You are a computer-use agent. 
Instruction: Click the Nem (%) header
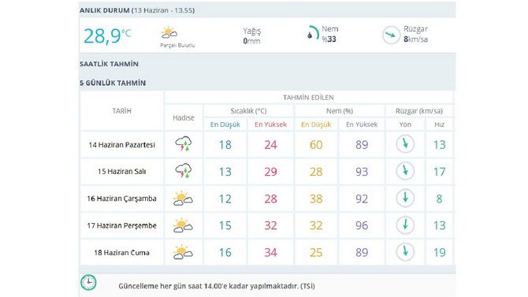340,111
